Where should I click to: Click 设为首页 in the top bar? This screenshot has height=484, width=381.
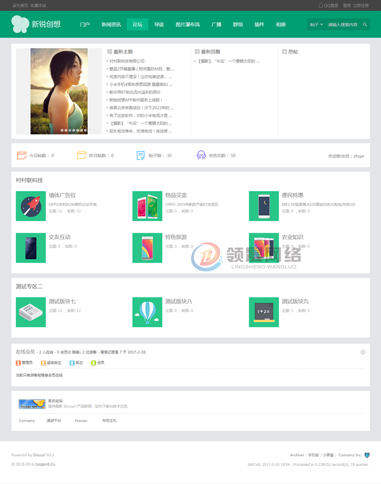20,6
